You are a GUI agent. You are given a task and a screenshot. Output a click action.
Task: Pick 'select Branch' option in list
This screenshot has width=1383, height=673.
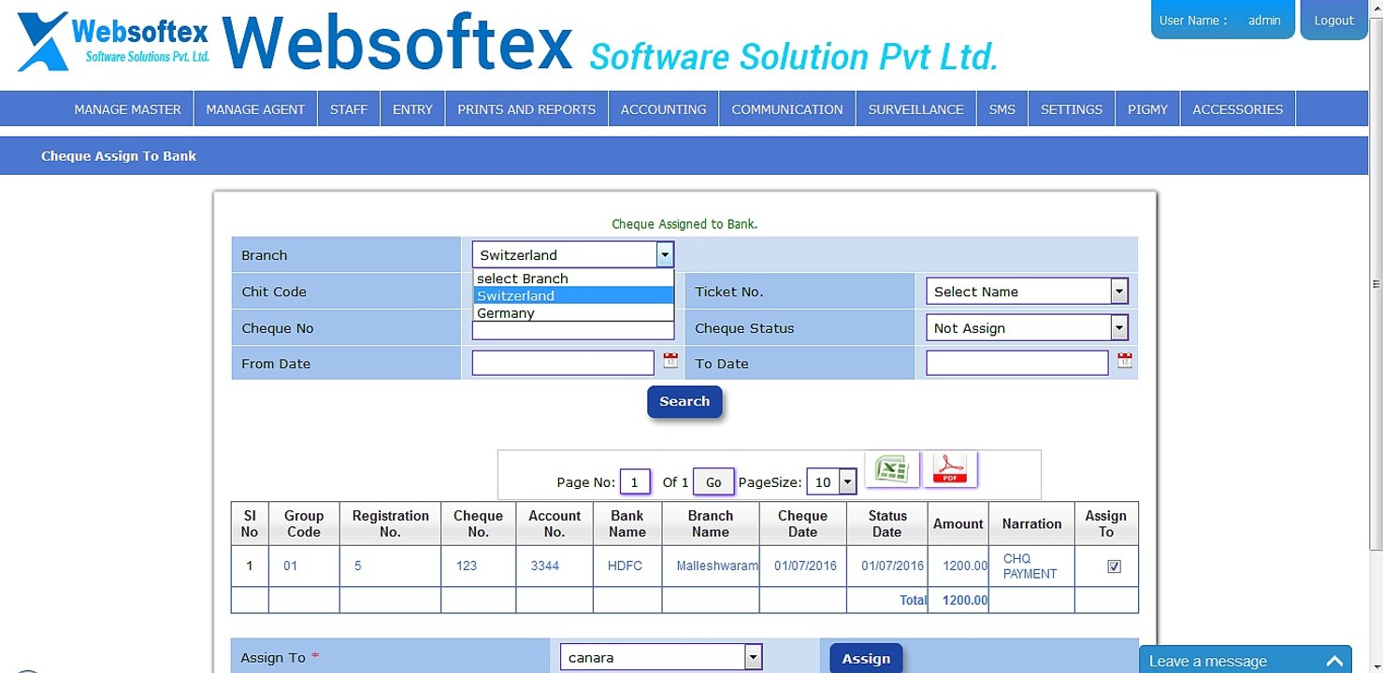coord(573,279)
